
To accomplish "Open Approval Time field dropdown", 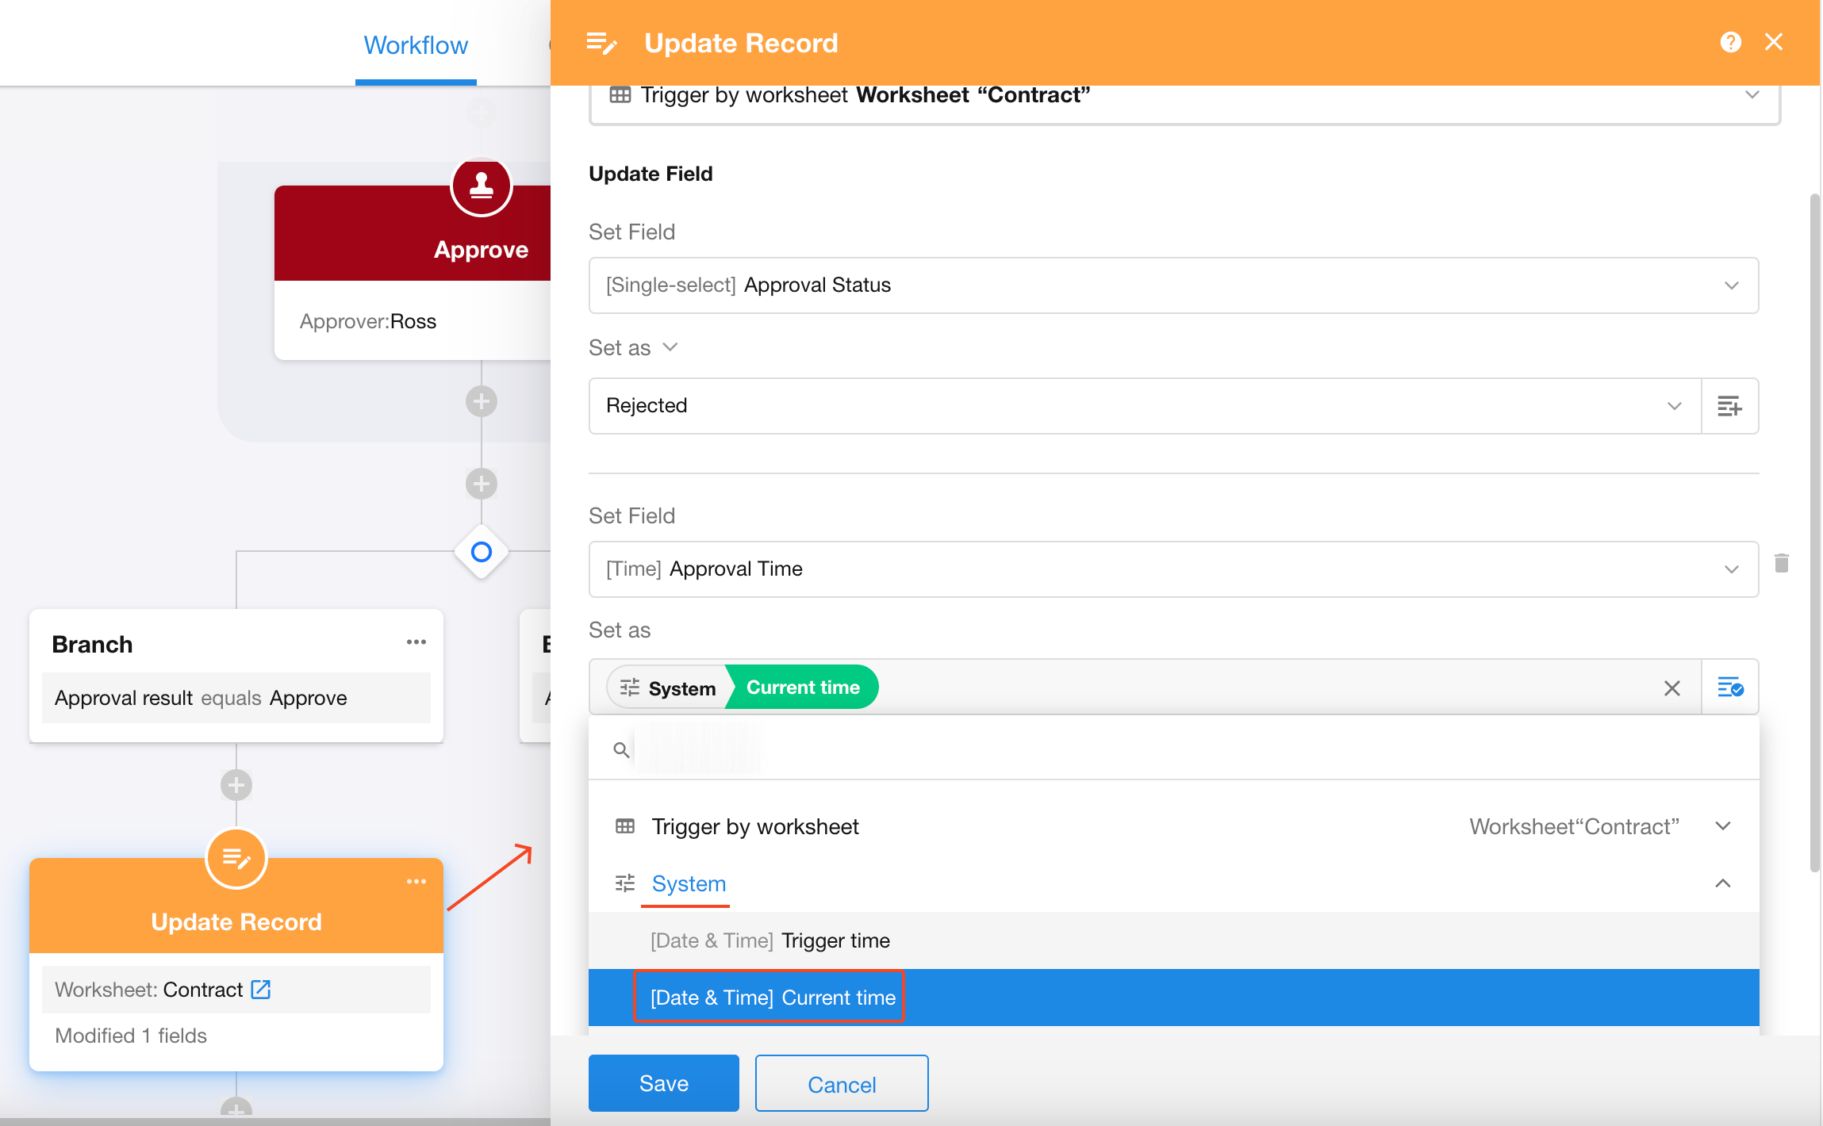I will click(1172, 569).
